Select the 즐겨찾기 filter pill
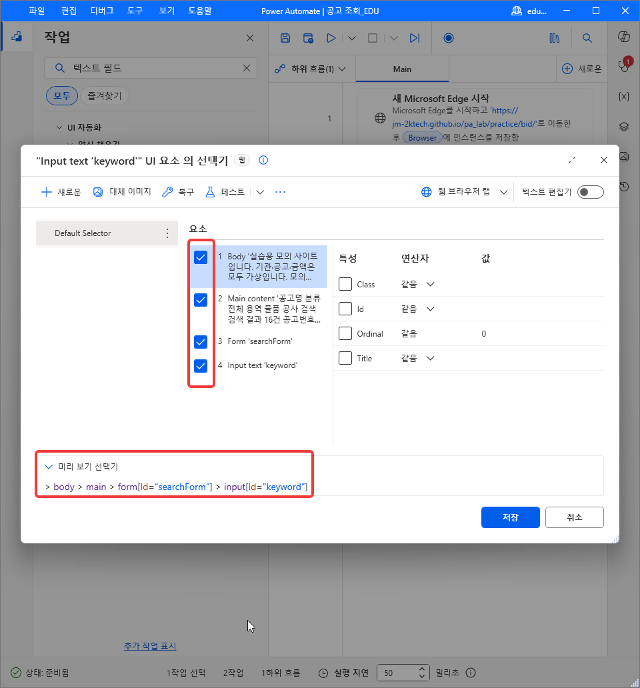 tap(105, 95)
